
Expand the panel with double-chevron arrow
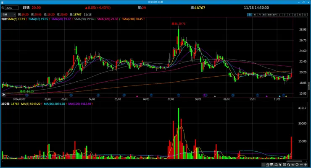3,95
